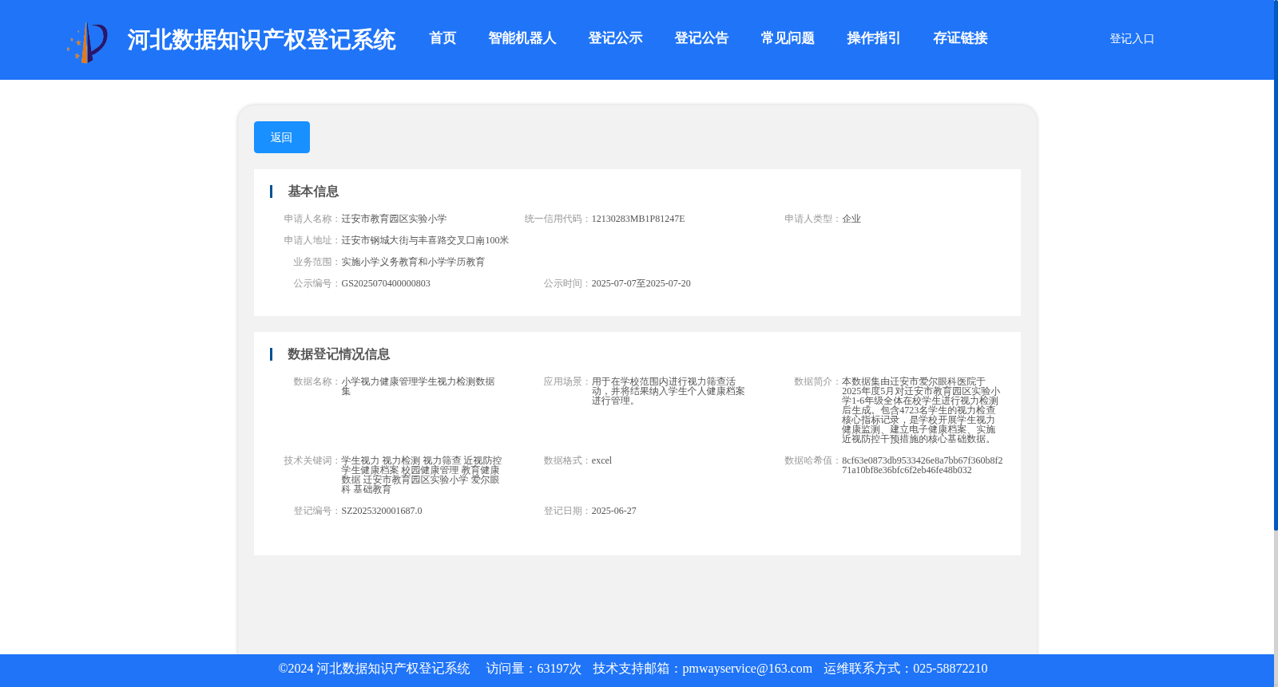
Task: Select registration number SZ2025320001687.0
Action: point(382,511)
